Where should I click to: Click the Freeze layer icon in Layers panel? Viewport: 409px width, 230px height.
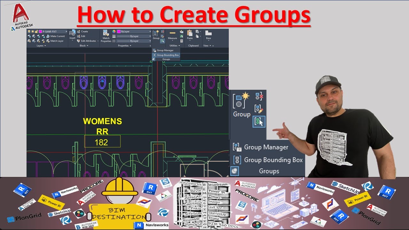click(x=39, y=36)
